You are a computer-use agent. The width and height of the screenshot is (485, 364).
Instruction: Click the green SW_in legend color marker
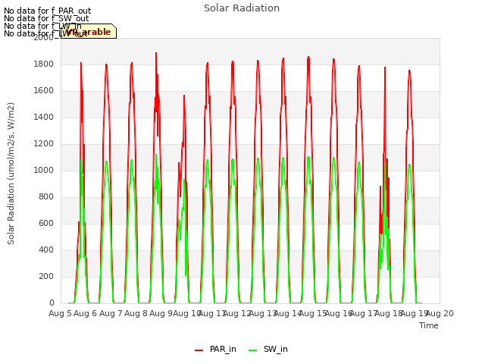coord(252,350)
